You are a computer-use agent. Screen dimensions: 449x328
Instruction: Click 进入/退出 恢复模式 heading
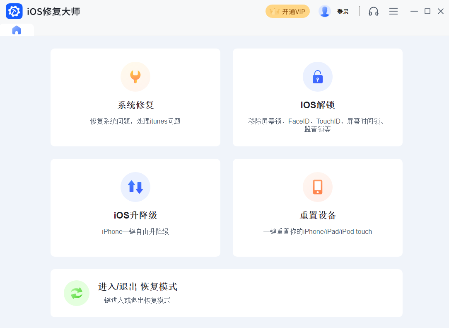138,287
